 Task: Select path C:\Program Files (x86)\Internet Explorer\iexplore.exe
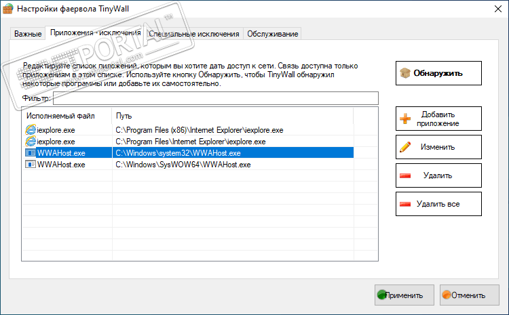pyautogui.click(x=200, y=130)
